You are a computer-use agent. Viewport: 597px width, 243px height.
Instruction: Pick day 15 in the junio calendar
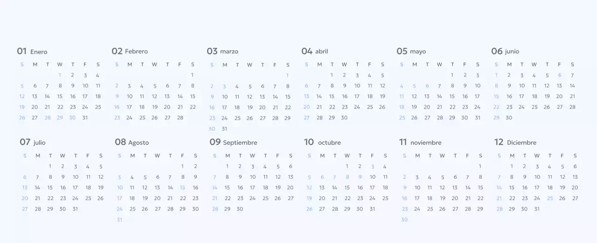[x=496, y=96]
